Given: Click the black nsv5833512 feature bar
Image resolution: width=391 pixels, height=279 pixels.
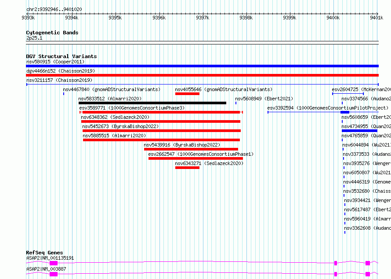Looking at the screenshot, I should pos(152,103).
